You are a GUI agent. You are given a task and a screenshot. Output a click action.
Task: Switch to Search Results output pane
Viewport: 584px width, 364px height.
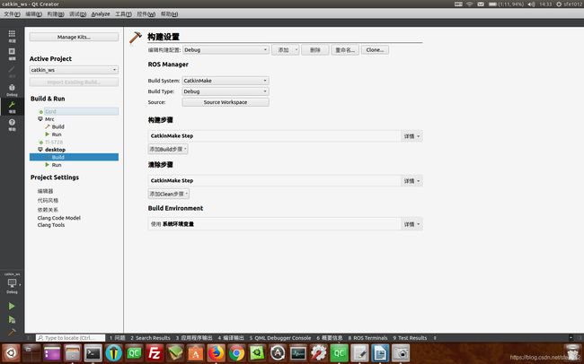tap(150, 338)
